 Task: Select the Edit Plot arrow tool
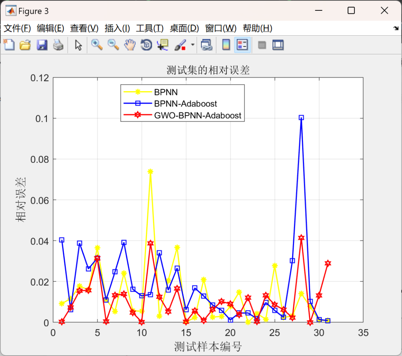click(x=78, y=45)
